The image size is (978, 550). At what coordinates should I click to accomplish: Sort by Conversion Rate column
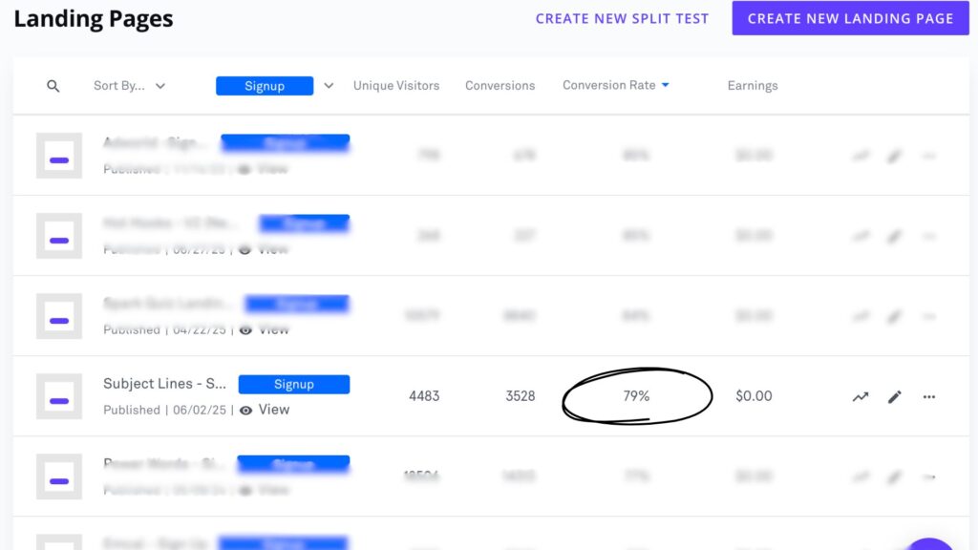[x=615, y=85]
